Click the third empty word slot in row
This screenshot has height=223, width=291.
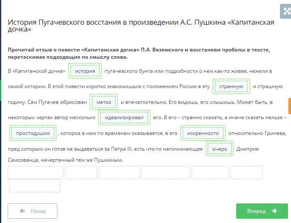(x=119, y=172)
